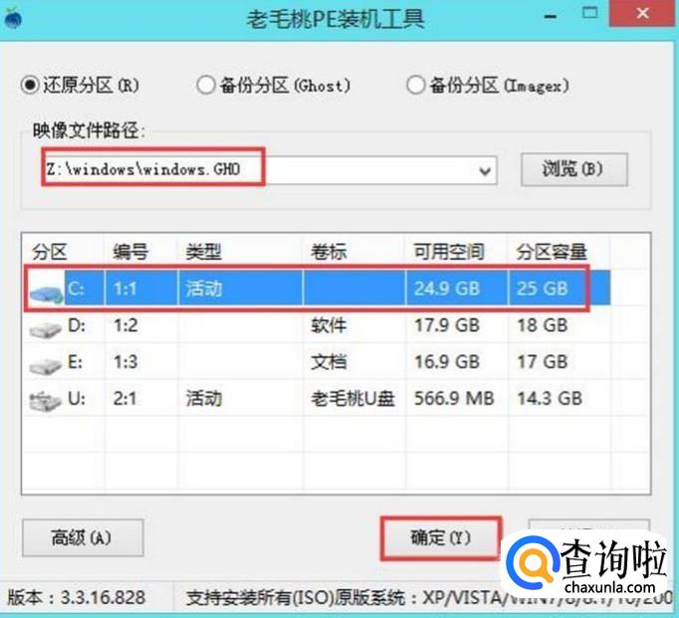Click the 分区容量 column header
The image size is (679, 618).
coord(553,252)
